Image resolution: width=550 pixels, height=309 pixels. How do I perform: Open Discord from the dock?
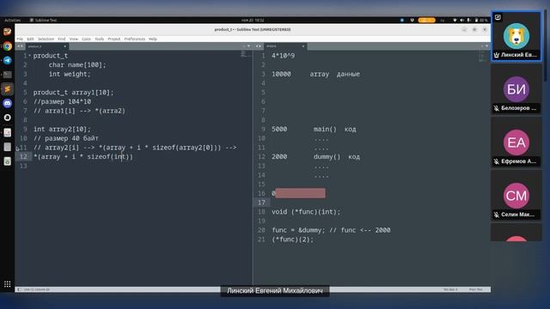[8, 103]
